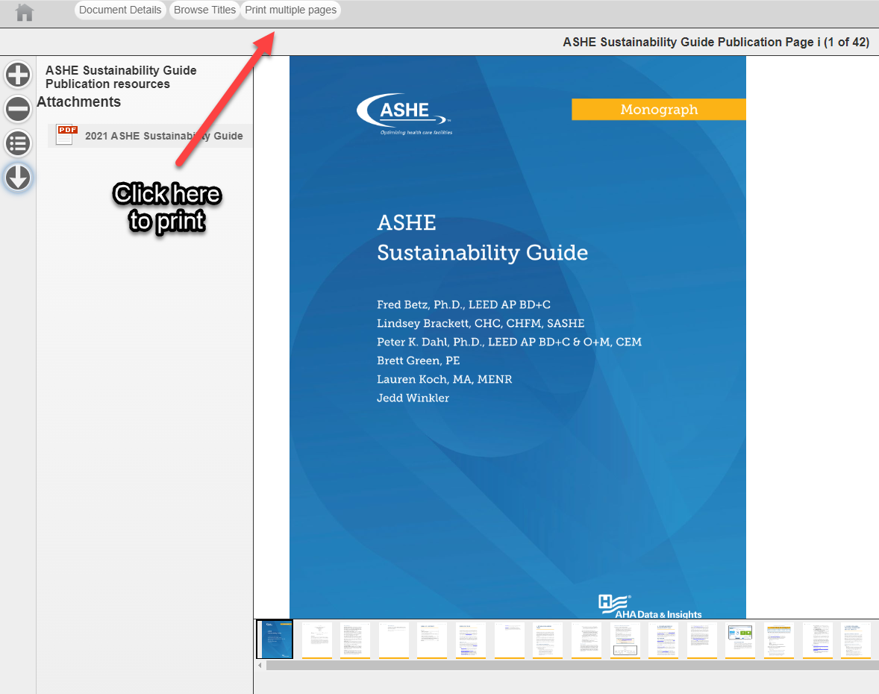Switch to Browse Titles
Screen dimensions: 879x694
[x=204, y=10]
